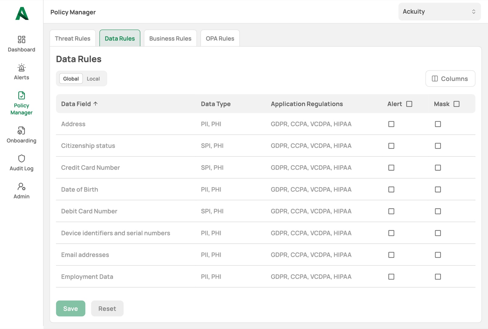This screenshot has height=329, width=488.
Task: Select the Credit Card Number cell
Action: pos(91,168)
